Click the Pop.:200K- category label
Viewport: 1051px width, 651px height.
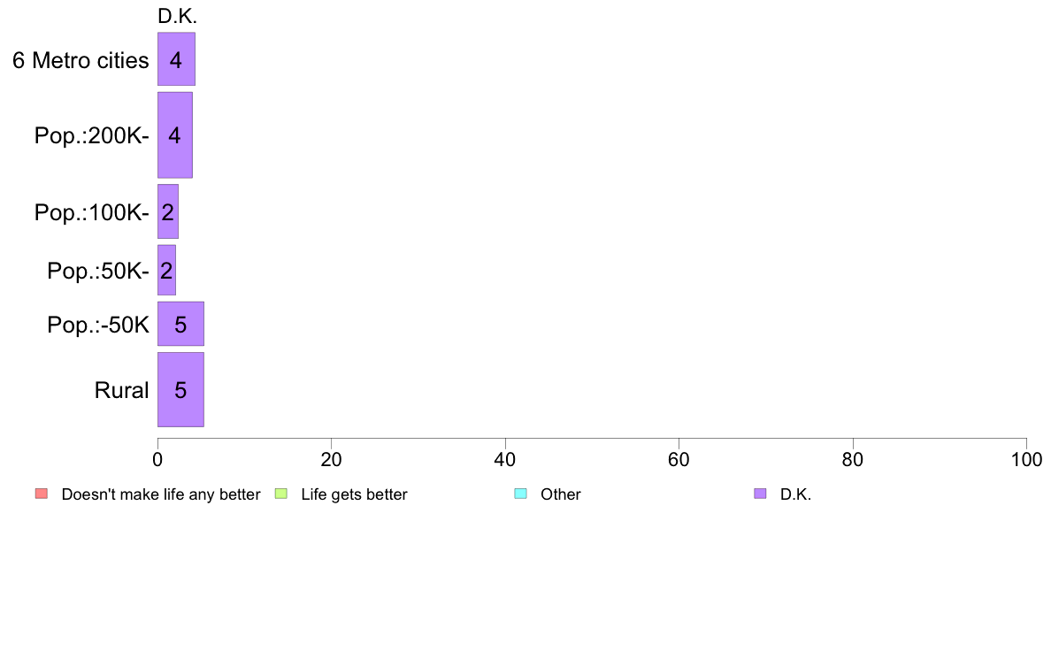coord(92,135)
